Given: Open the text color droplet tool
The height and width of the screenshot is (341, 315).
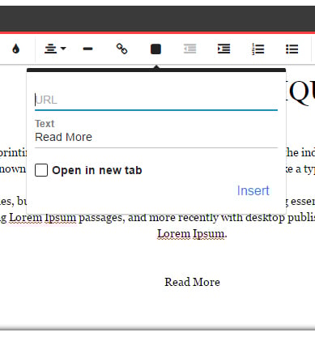Looking at the screenshot, I should pyautogui.click(x=16, y=49).
